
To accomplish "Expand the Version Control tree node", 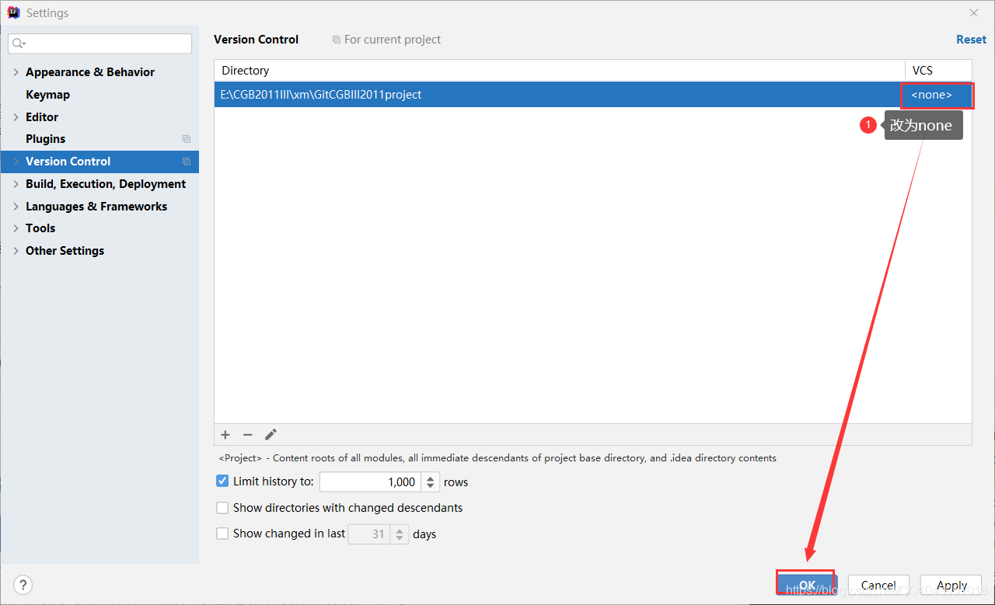I will (x=16, y=162).
